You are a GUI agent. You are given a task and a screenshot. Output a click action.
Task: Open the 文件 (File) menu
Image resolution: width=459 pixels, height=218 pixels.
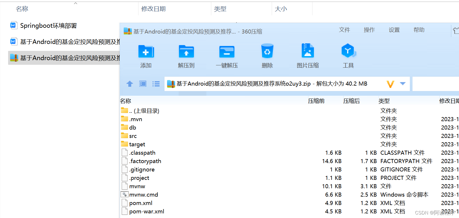coord(345,30)
